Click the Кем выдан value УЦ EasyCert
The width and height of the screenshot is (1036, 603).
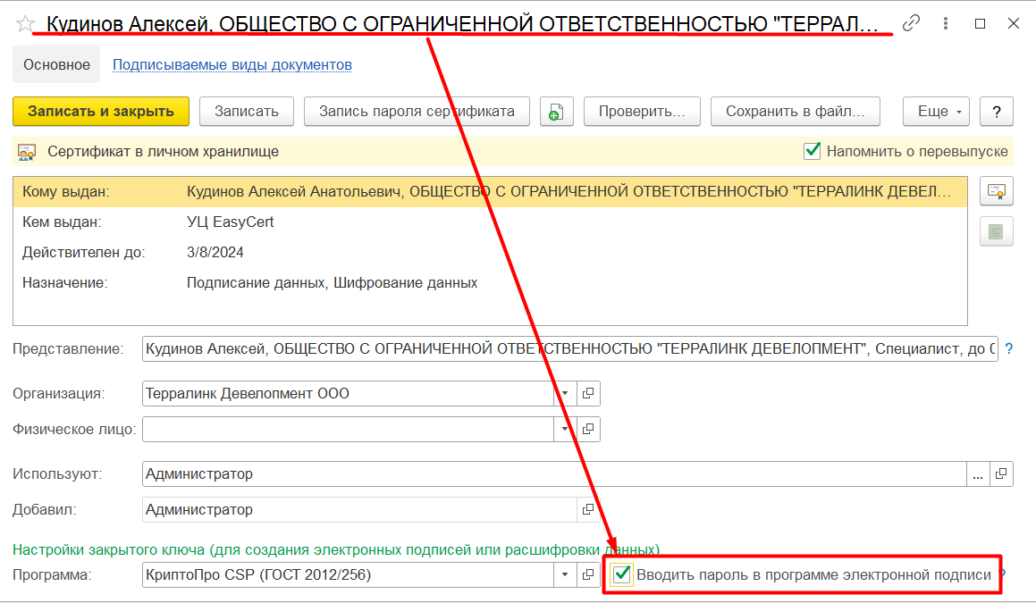pos(230,222)
